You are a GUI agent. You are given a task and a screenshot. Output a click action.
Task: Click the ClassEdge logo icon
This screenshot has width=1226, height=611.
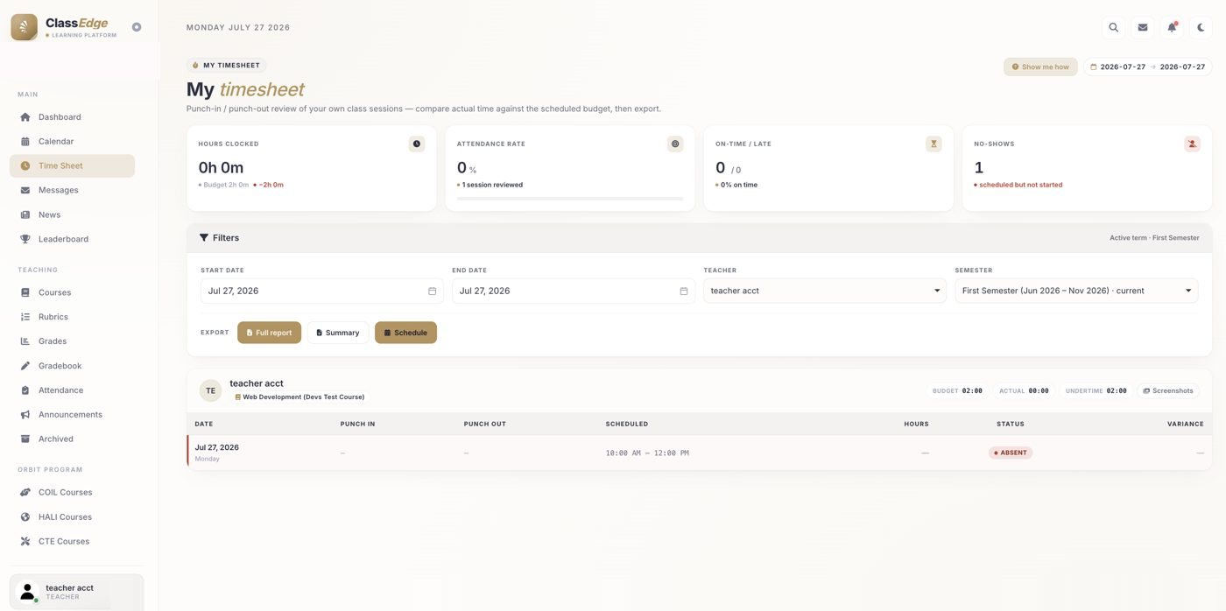tap(24, 27)
